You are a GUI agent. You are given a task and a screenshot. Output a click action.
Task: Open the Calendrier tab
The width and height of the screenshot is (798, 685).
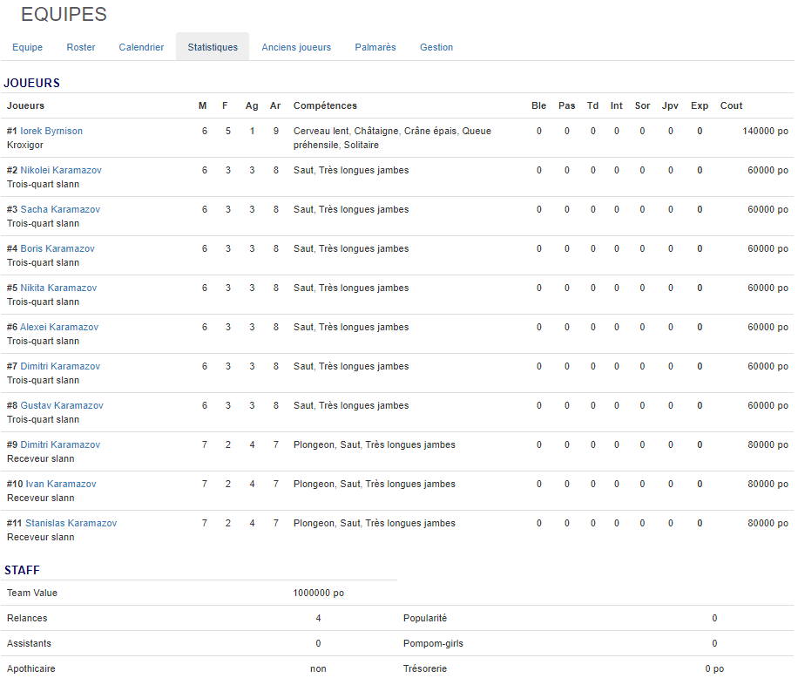click(141, 47)
